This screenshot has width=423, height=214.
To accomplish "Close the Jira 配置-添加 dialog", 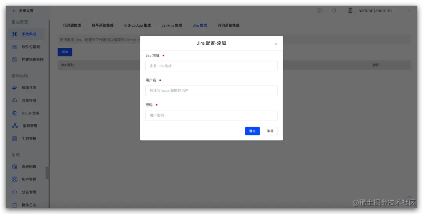I will coord(276,44).
